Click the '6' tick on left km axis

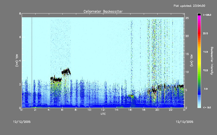pyautogui.click(x=20, y=37)
